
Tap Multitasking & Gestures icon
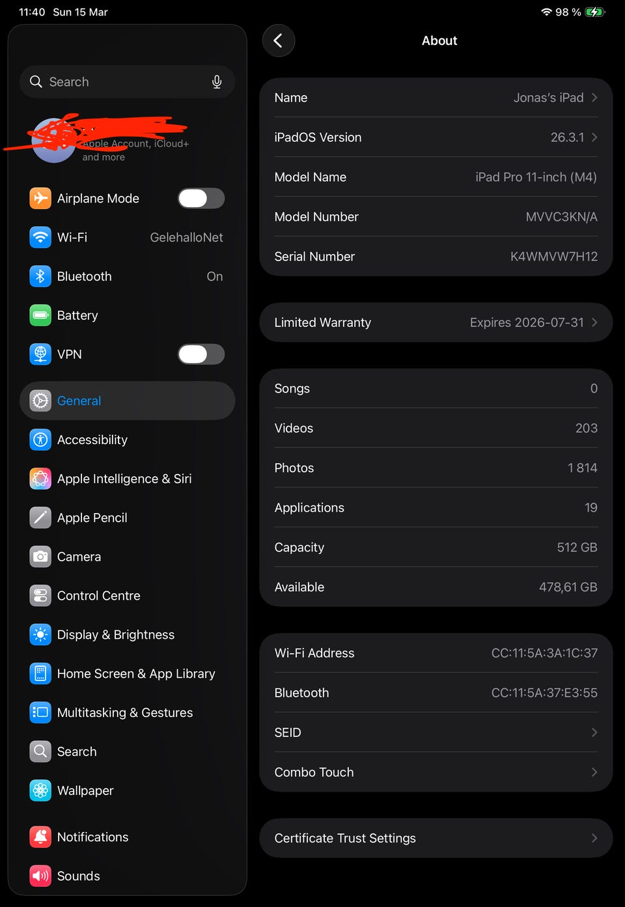pyautogui.click(x=40, y=712)
